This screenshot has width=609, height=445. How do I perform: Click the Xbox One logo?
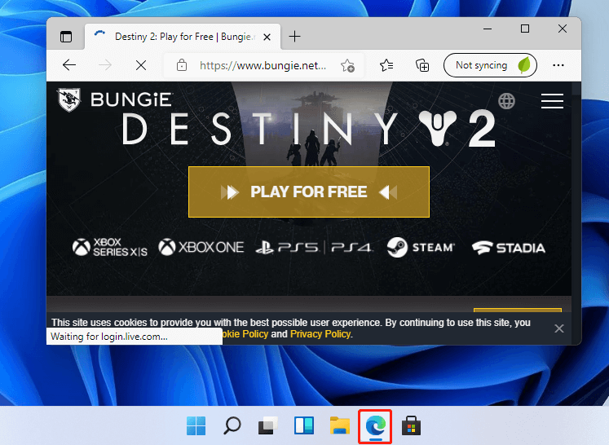(x=201, y=247)
